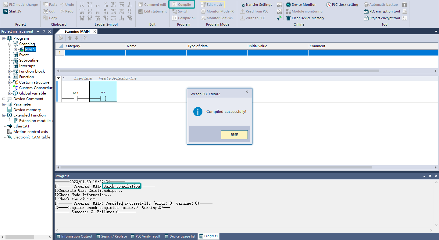Click the 确定 button in the dialog
The height and width of the screenshot is (240, 439).
pos(234,135)
